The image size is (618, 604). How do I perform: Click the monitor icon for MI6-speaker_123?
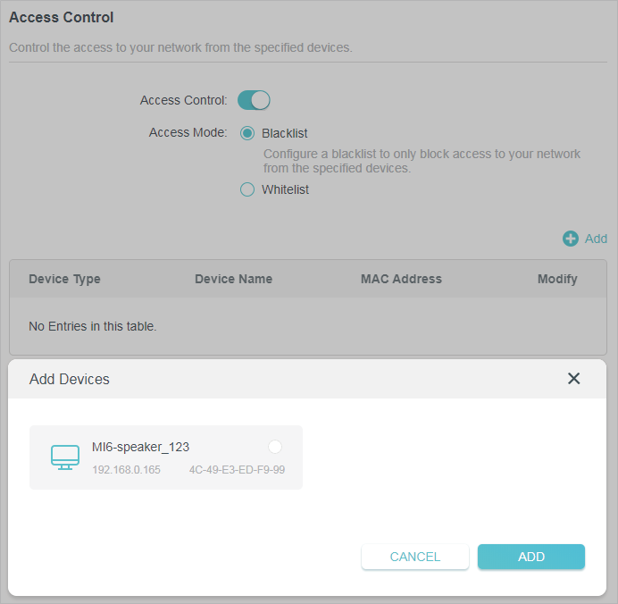click(65, 457)
